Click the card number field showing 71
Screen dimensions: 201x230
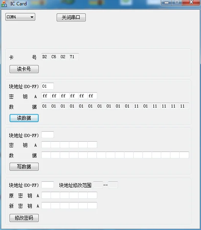click(x=74, y=57)
